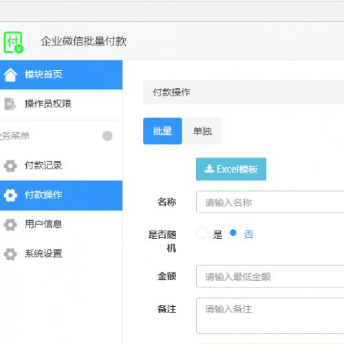The height and width of the screenshot is (344, 344).
Task: Click the gear icon beside 用户信息
Action: tap(10, 224)
